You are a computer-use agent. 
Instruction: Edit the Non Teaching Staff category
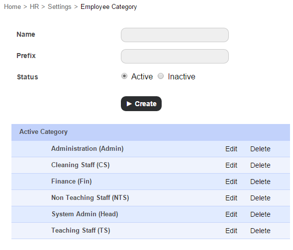pos(231,198)
